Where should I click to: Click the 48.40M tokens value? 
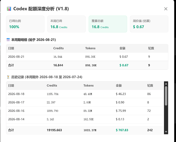click(x=88, y=94)
